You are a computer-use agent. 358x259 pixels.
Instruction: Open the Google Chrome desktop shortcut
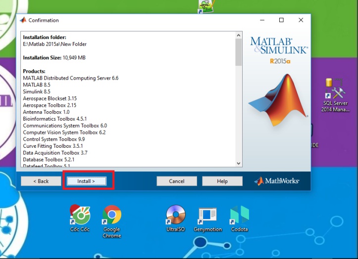tap(112, 221)
